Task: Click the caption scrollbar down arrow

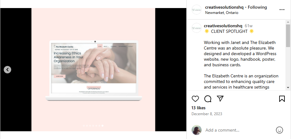Action: point(288,88)
